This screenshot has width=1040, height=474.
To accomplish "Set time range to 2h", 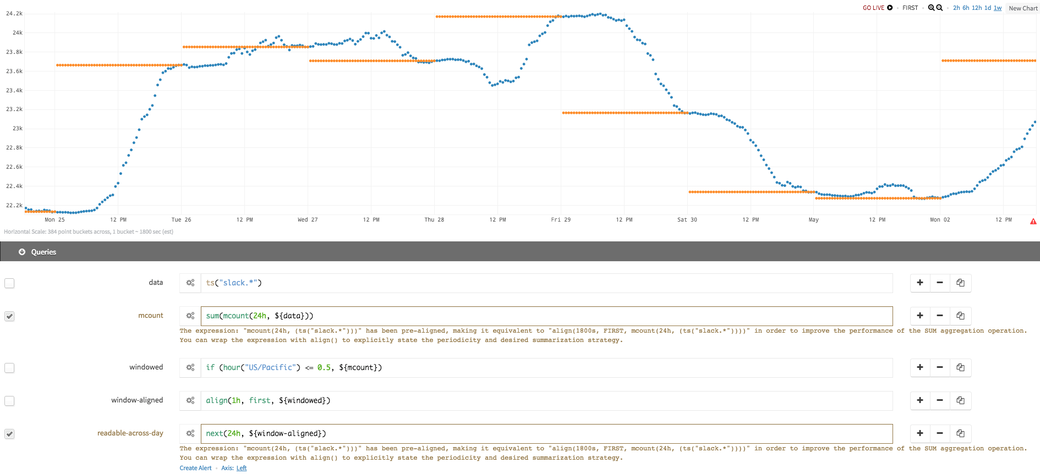I will pos(956,8).
